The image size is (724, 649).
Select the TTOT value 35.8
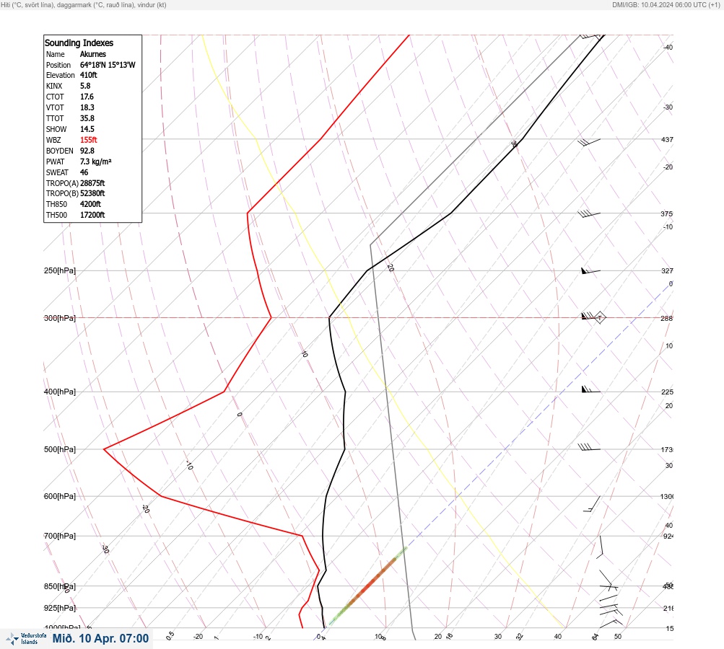point(87,118)
